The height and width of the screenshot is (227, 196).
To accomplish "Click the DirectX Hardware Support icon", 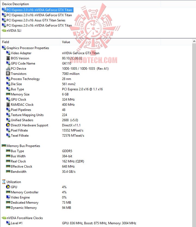I will [8, 125].
